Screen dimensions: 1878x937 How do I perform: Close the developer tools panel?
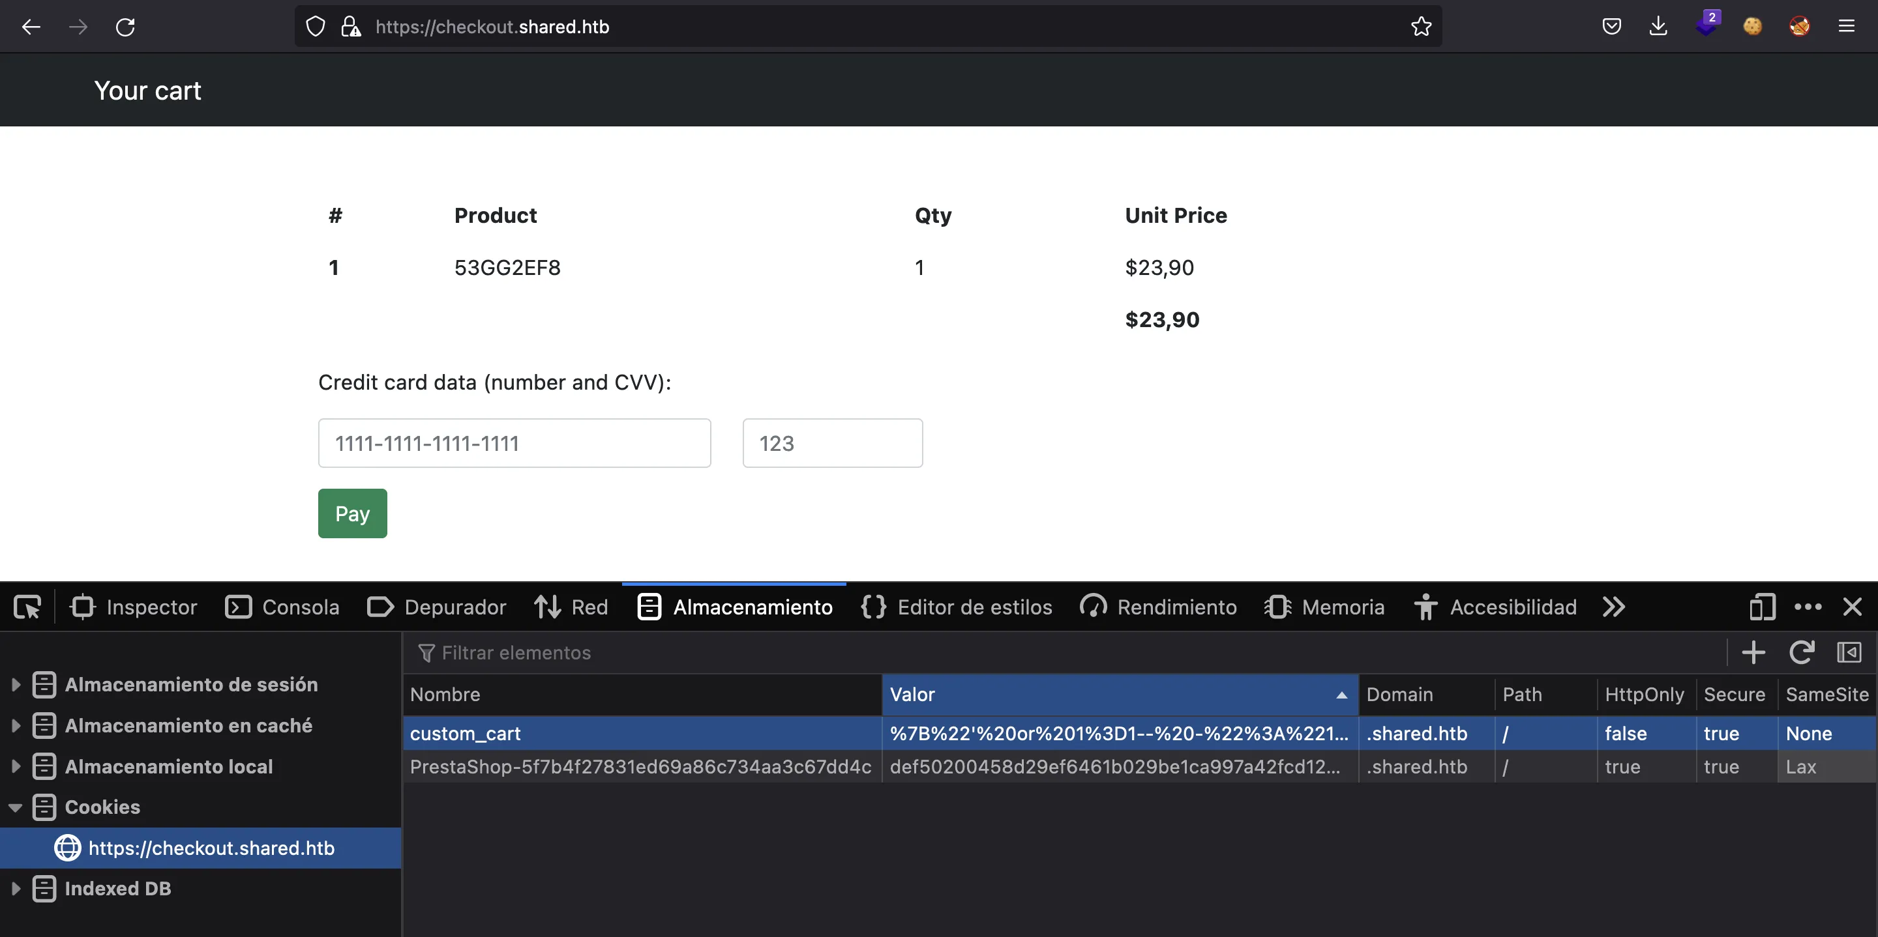[1853, 607]
